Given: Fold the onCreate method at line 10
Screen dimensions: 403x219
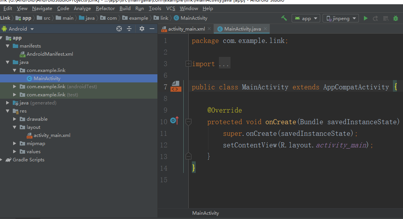Looking at the screenshot, I should [x=188, y=121].
